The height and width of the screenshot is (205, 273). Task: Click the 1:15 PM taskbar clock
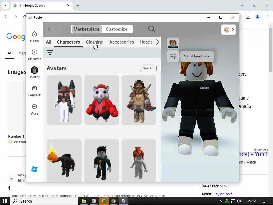coord(251,201)
